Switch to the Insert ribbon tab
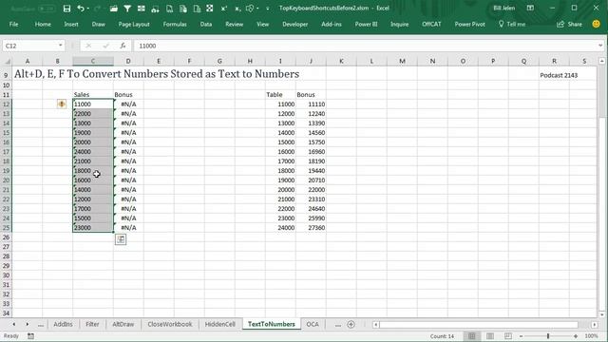 point(71,24)
